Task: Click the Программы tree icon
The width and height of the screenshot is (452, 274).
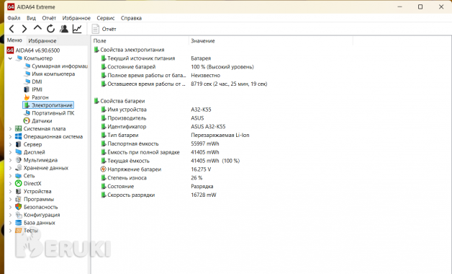Action: (19, 199)
